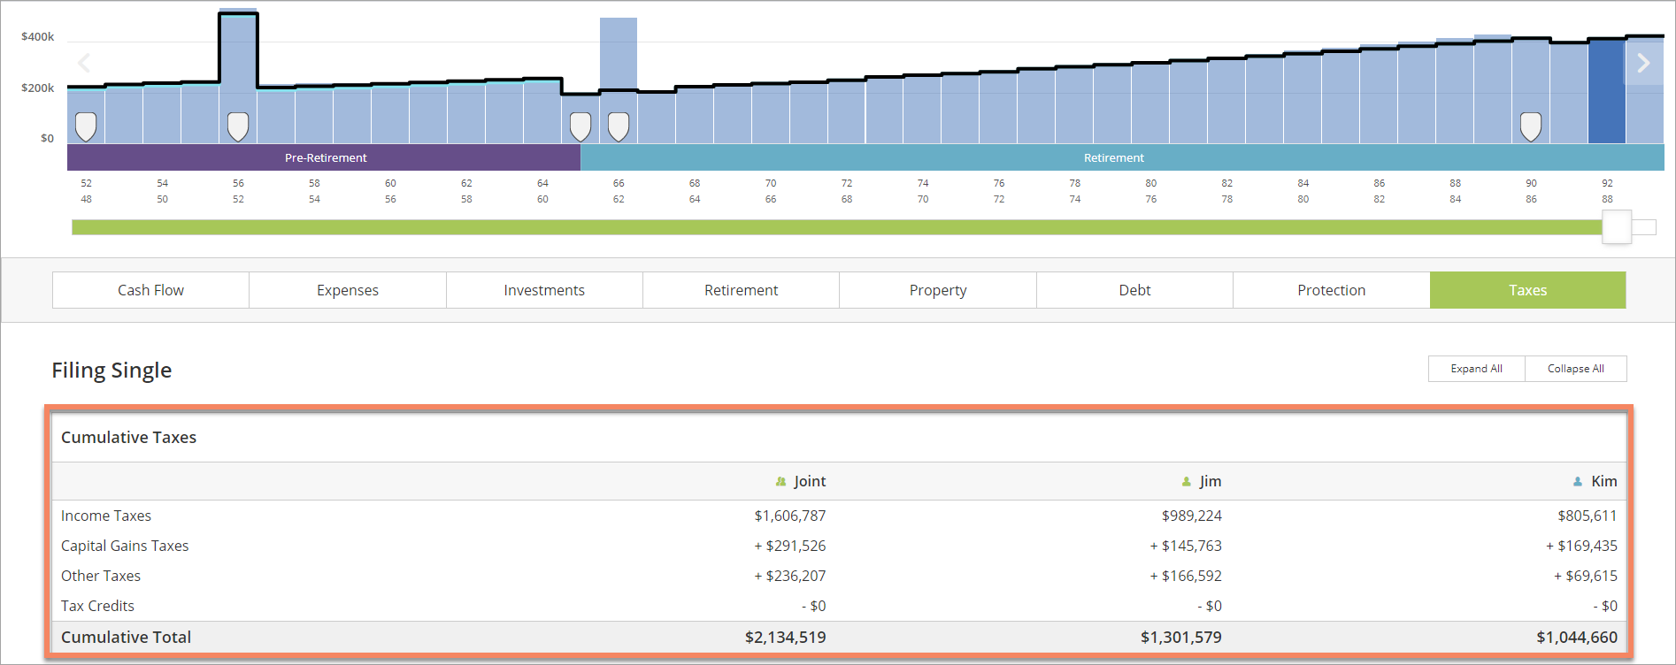Go to the Debt tab
This screenshot has height=665, width=1676.
click(1134, 290)
